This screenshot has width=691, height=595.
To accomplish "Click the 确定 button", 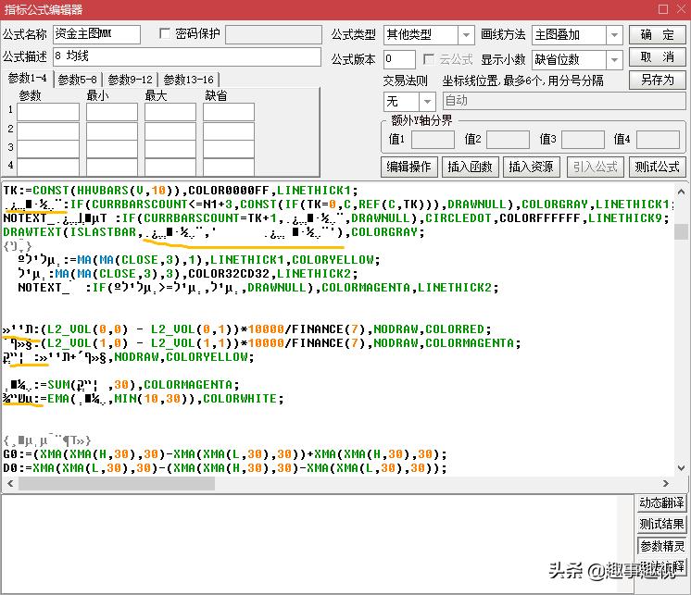I will pyautogui.click(x=657, y=34).
